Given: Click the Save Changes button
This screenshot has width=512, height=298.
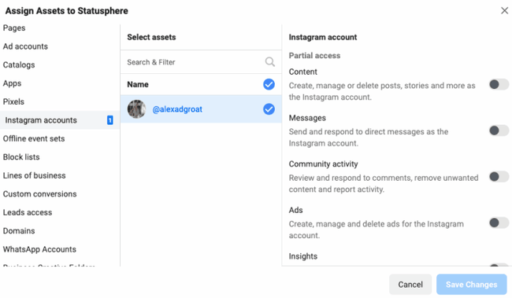Looking at the screenshot, I should (472, 285).
